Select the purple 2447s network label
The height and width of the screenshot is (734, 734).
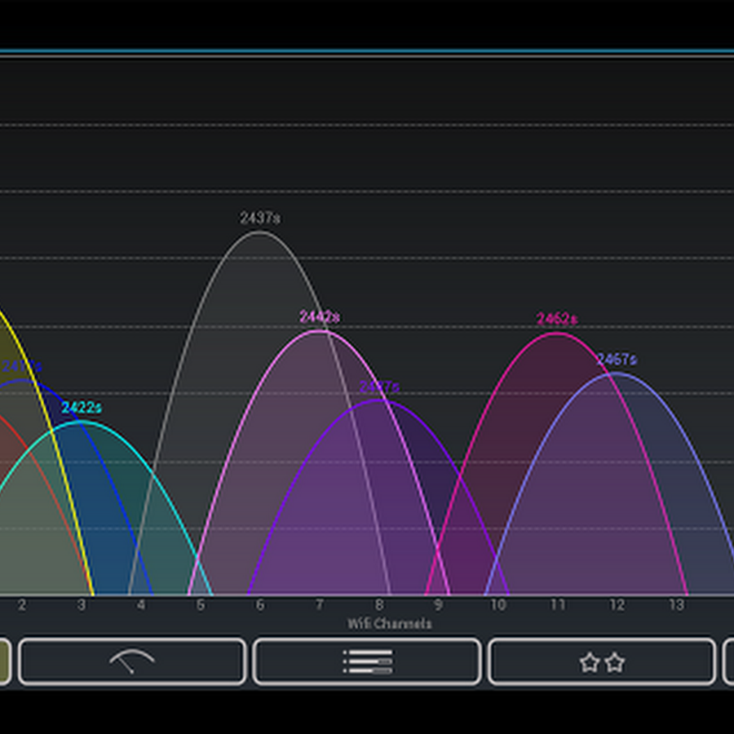point(379,387)
